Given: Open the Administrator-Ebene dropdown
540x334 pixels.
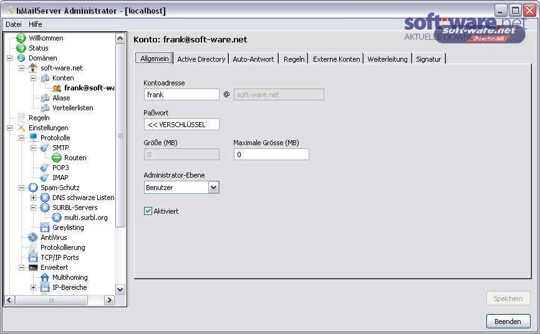Looking at the screenshot, I should [x=213, y=188].
